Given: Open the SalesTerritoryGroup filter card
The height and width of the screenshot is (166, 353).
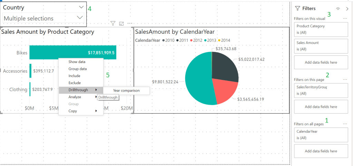Looking at the screenshot, I should (321, 90).
